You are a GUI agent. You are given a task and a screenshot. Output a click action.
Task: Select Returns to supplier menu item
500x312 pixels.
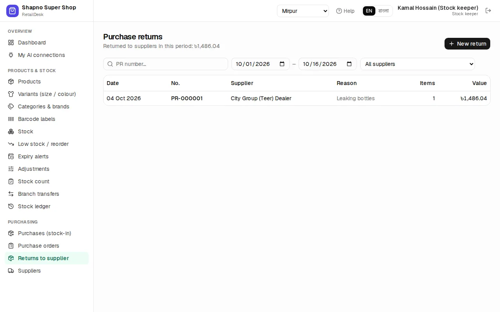[46, 258]
